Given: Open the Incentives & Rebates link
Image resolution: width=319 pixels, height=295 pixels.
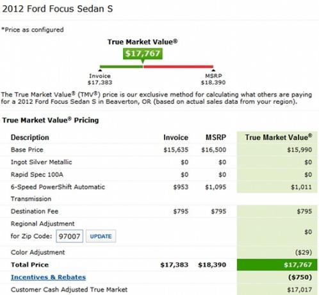Looking at the screenshot, I should point(49,277).
